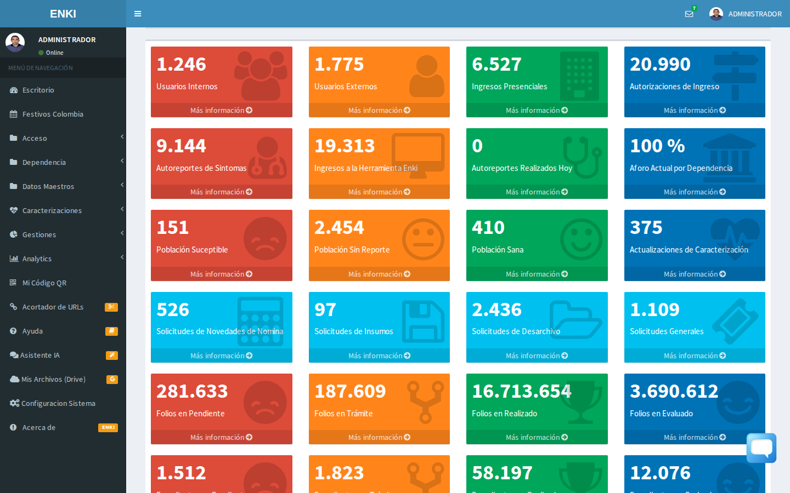Expand the Datos Maestros chevron
The image size is (790, 493).
pyautogui.click(x=122, y=185)
